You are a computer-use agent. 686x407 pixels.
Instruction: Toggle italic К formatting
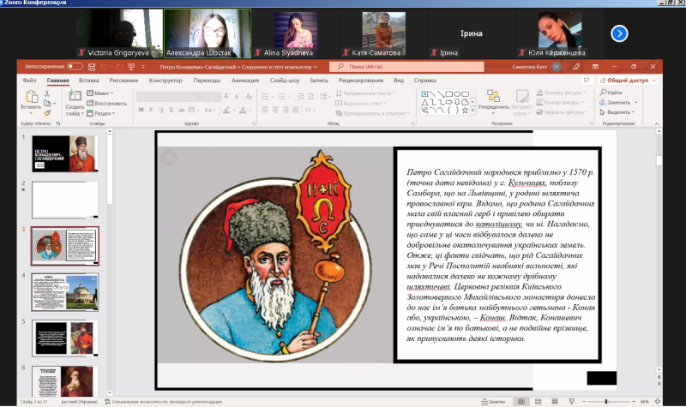(151, 110)
